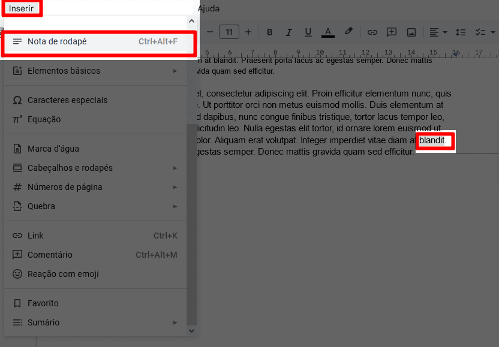Viewport: 499px width, 347px height.
Task: Decrease font size with the minus icon
Action: 209,32
